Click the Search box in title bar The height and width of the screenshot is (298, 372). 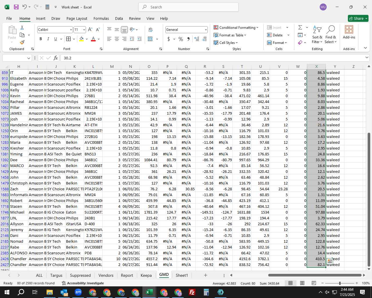188,7
